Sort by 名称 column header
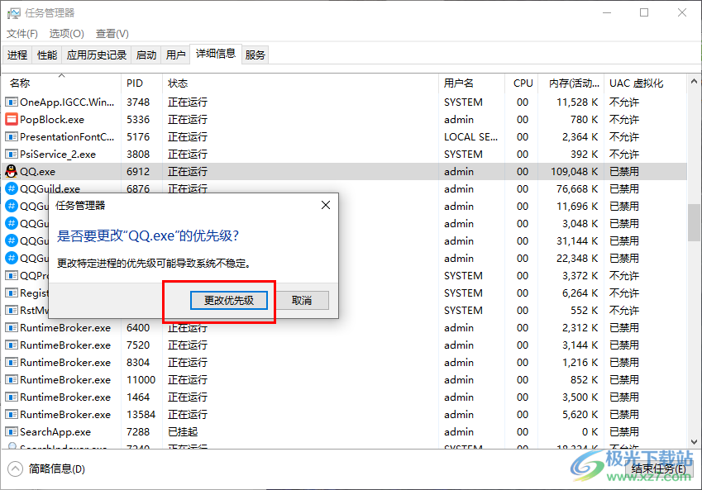The width and height of the screenshot is (702, 490). [x=62, y=83]
